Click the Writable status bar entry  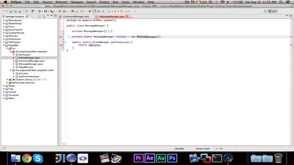pyautogui.click(x=180, y=148)
